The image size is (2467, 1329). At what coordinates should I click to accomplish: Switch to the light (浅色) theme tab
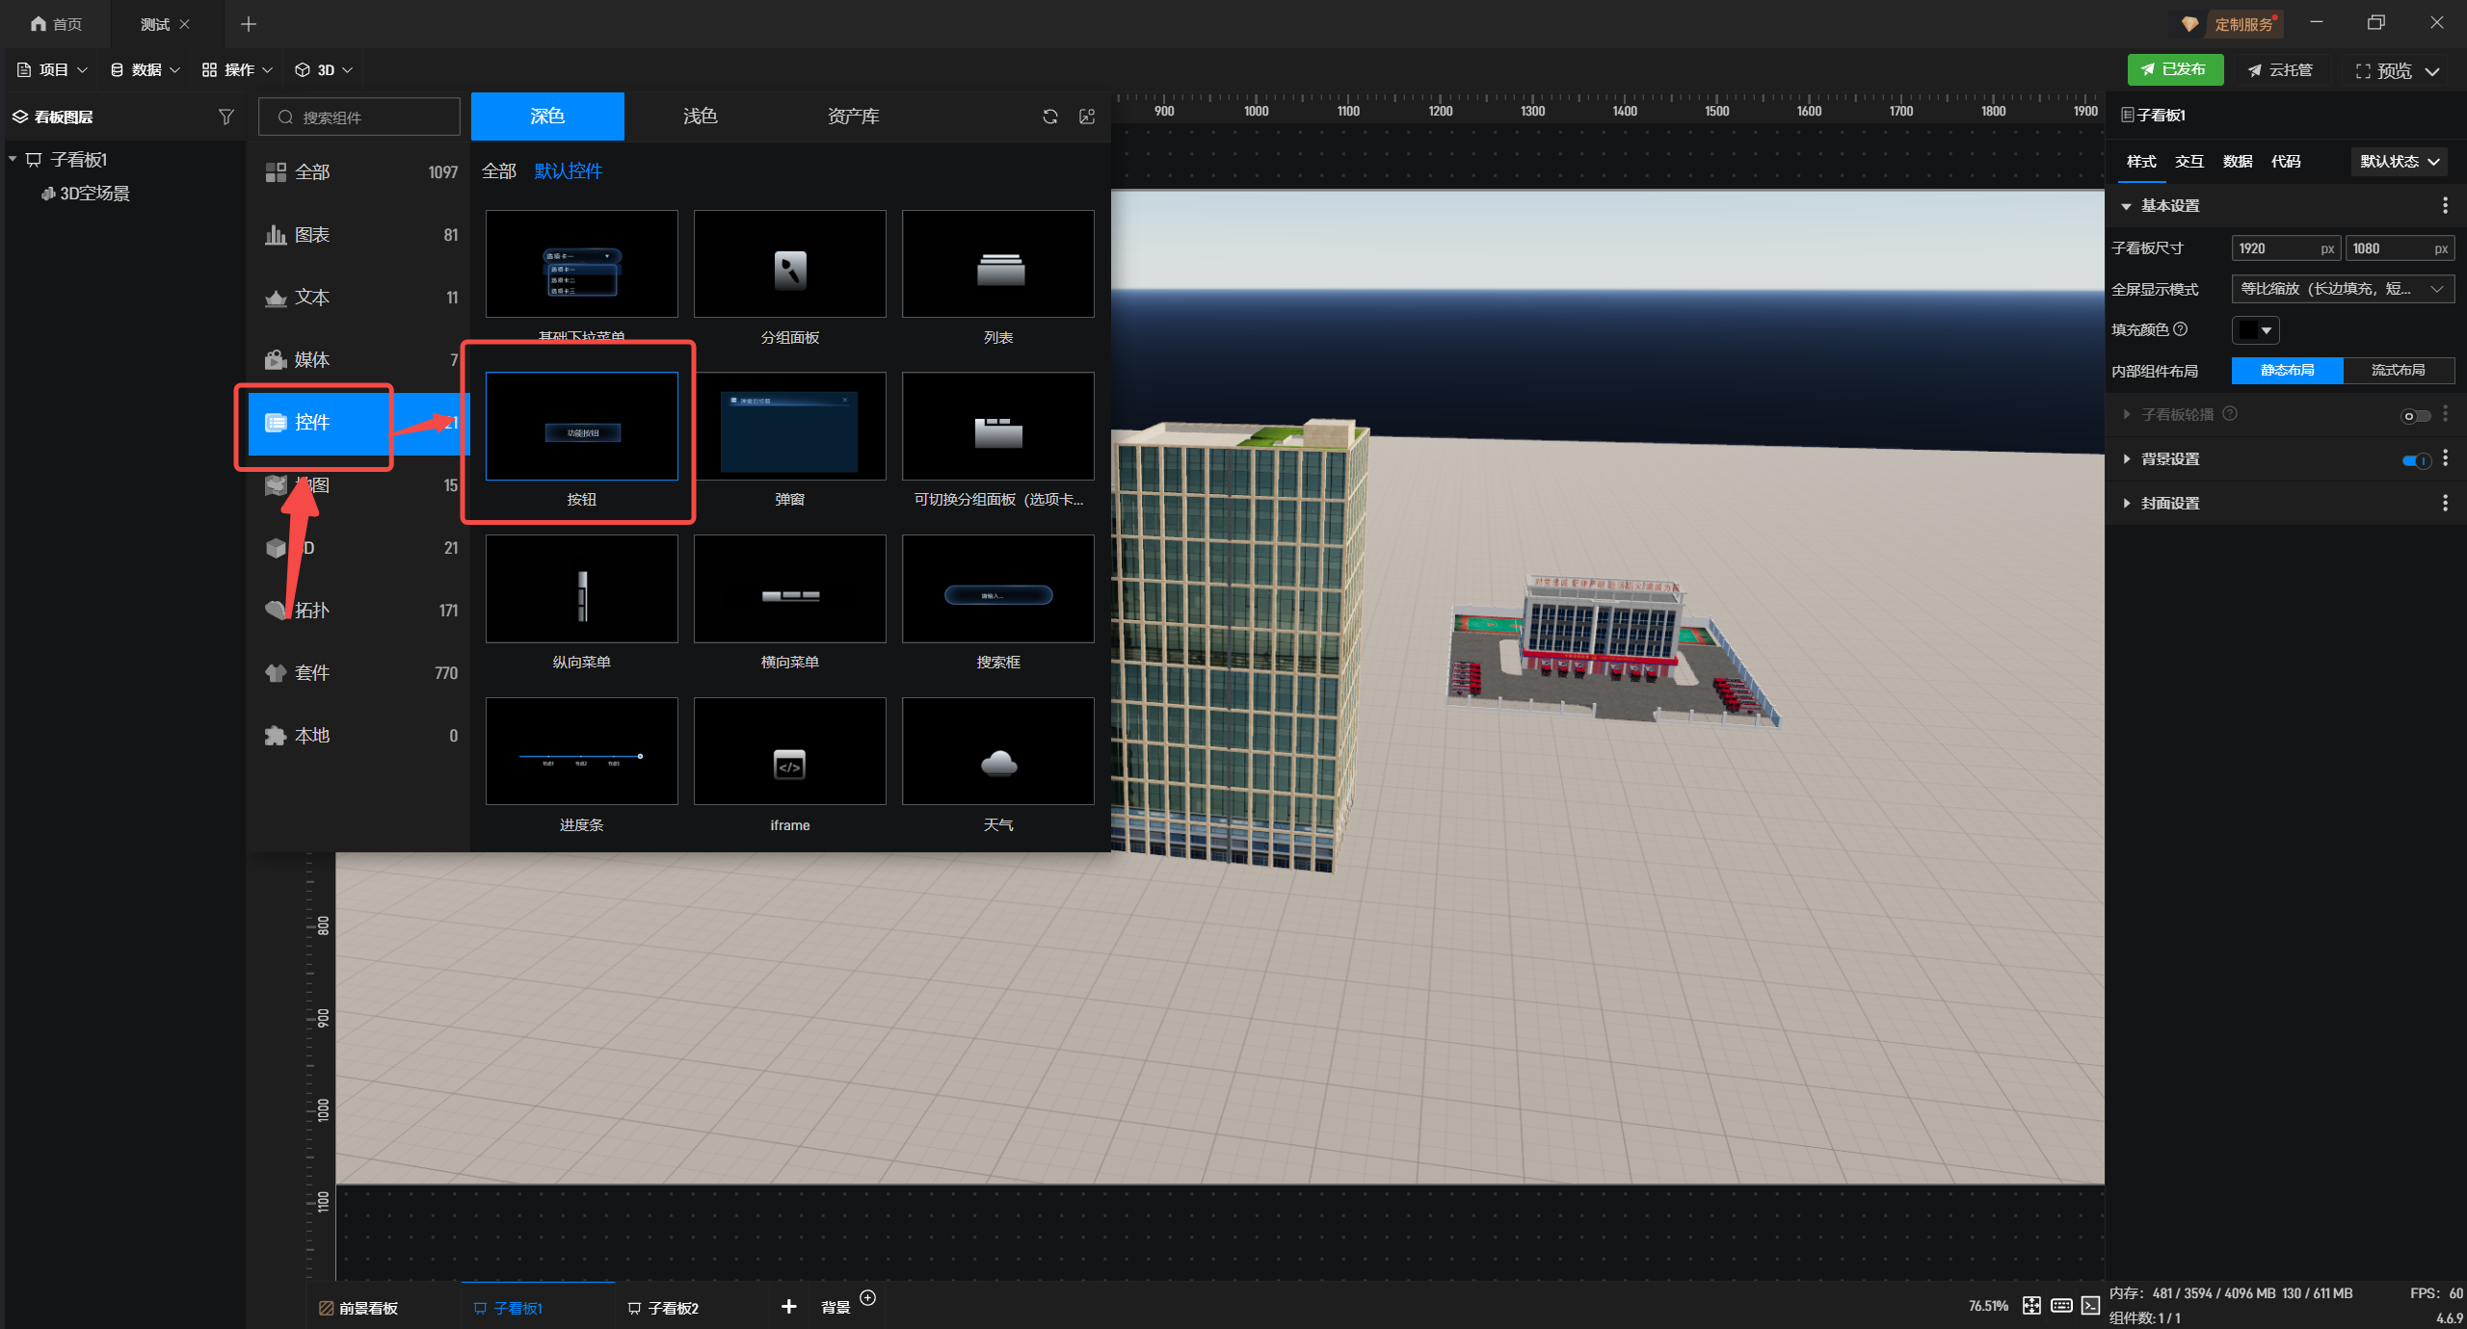[700, 117]
